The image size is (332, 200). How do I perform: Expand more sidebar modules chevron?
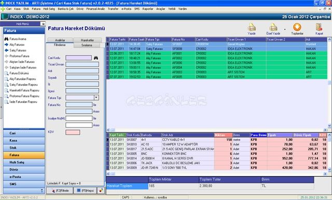[x=41, y=191]
